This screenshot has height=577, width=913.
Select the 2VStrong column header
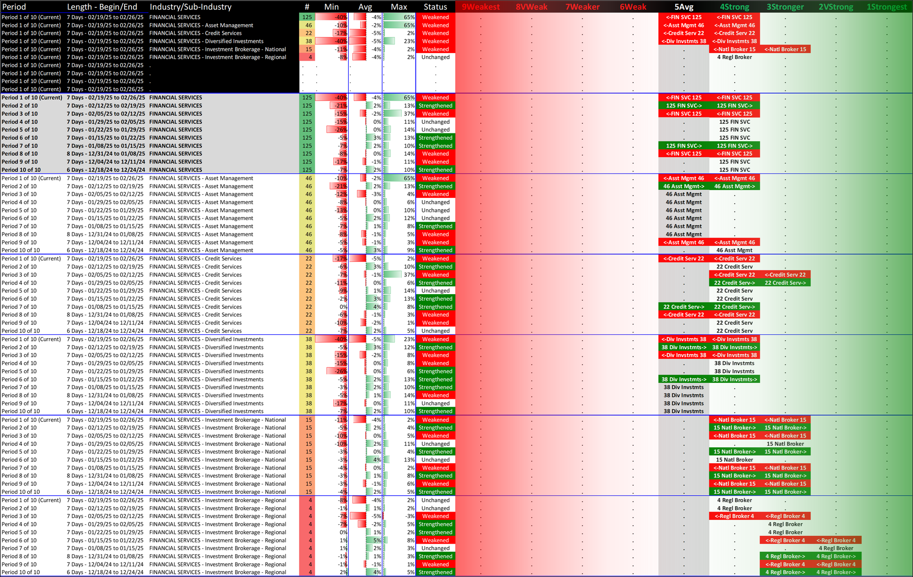pos(835,7)
